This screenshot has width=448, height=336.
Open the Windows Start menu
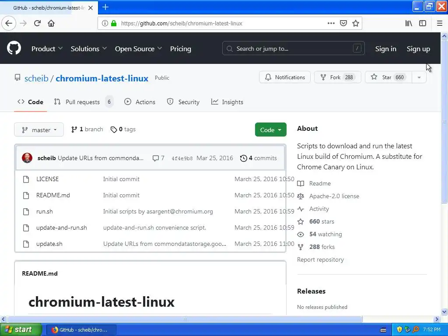pos(21,330)
